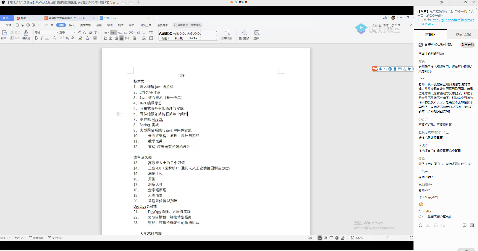Click the superscript icon
The image size is (478, 251).
click(62, 38)
